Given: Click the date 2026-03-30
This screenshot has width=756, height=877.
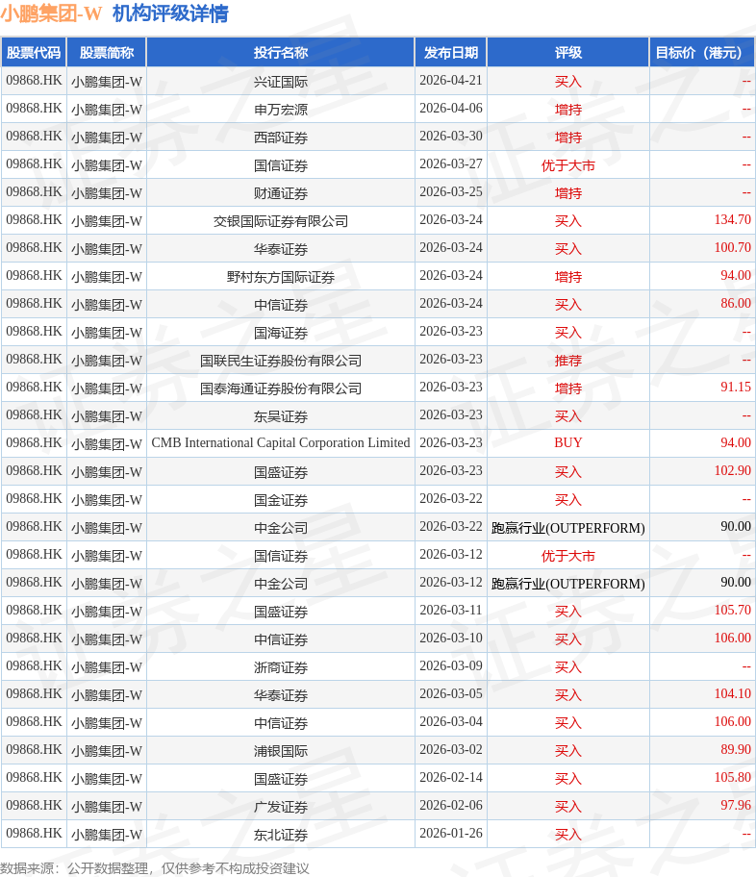Looking at the screenshot, I should 450,137.
